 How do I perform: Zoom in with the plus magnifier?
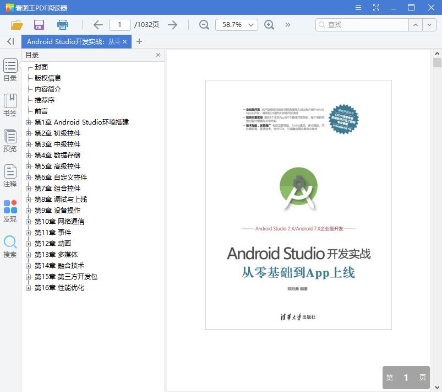pyautogui.click(x=269, y=25)
